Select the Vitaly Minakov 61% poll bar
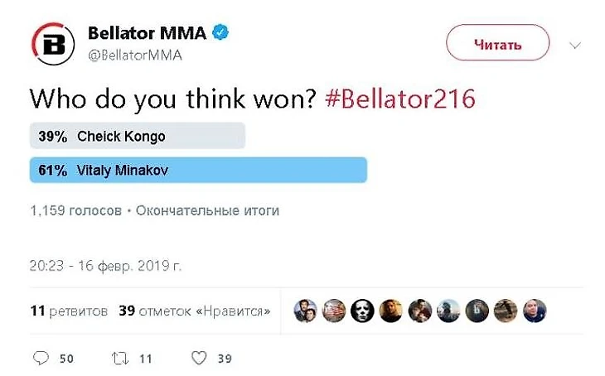This screenshot has width=605, height=376. [x=198, y=170]
